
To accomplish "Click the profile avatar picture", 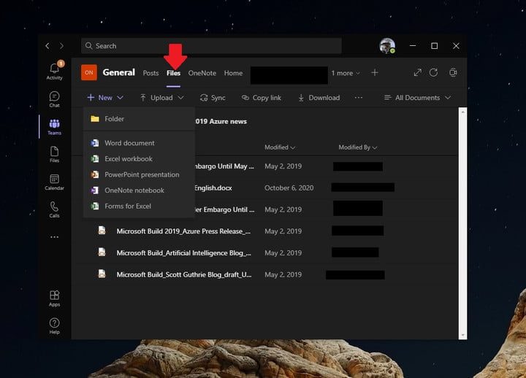I will tap(386, 45).
